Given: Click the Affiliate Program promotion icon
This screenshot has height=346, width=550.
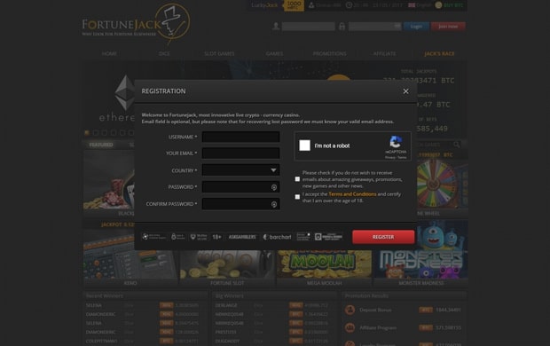Looking at the screenshot, I should (x=350, y=327).
